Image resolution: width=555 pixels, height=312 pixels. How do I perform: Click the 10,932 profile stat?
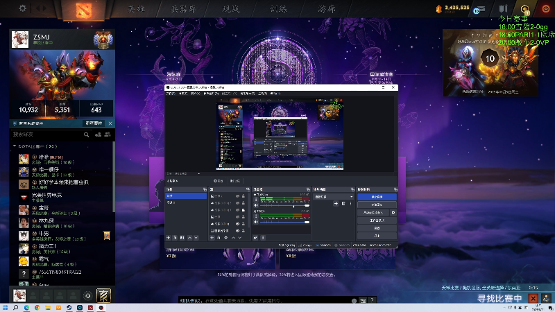point(28,110)
